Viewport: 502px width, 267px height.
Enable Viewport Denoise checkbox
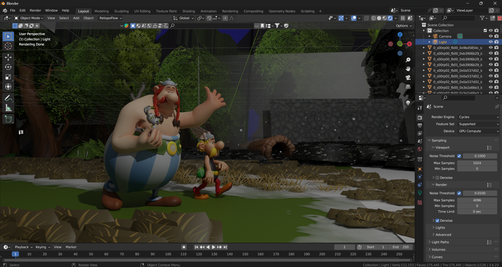coord(437,178)
